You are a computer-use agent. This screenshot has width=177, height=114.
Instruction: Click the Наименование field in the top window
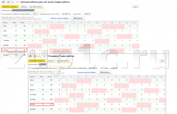click(28, 10)
